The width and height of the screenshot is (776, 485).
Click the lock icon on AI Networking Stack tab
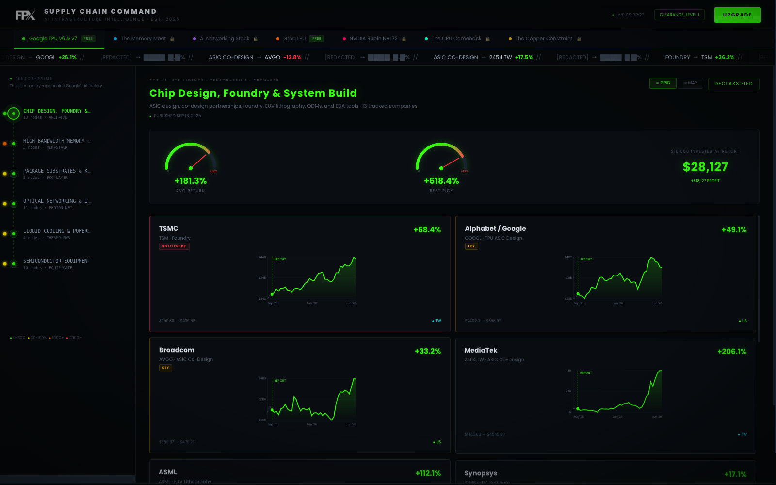[256, 39]
